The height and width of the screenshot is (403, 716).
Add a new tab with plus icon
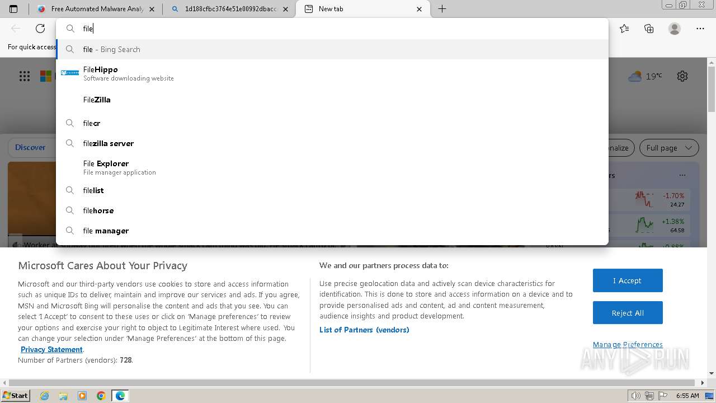point(442,9)
